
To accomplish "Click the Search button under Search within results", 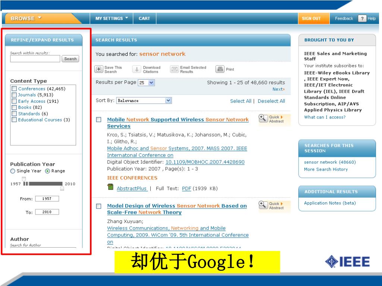I will (x=71, y=59).
